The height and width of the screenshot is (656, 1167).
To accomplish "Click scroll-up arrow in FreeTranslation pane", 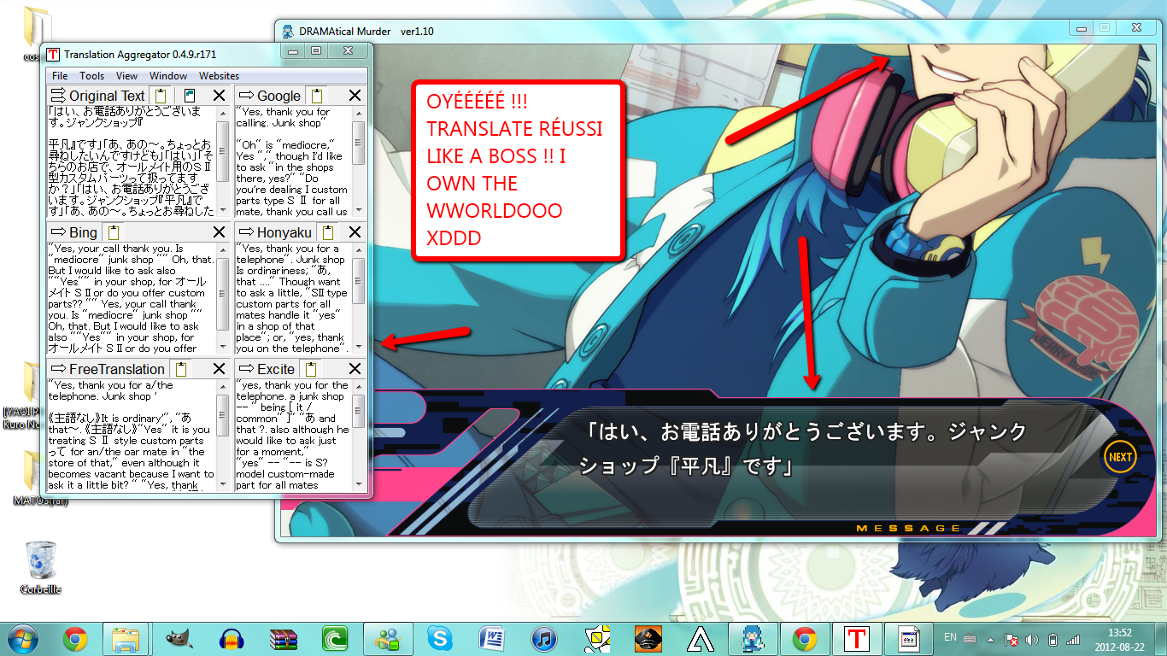I will [x=223, y=387].
